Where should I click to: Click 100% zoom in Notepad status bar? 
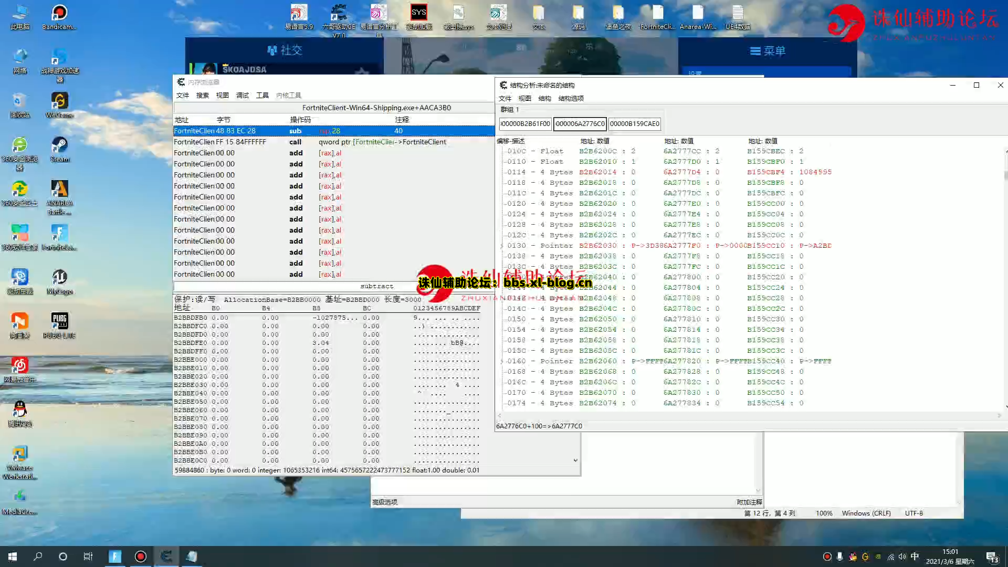824,513
